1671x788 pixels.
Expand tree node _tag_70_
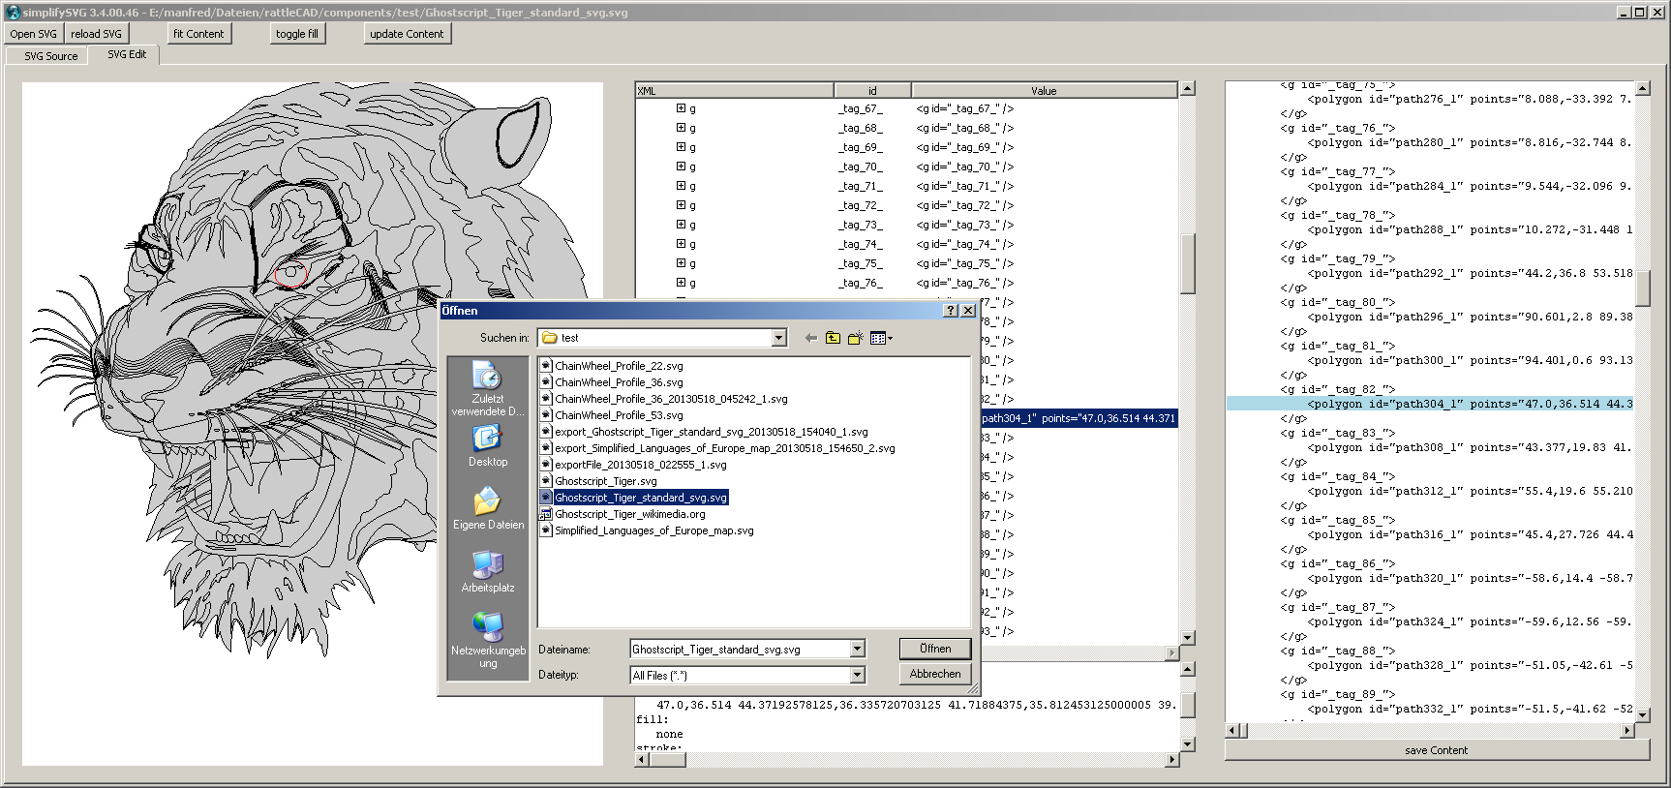click(x=681, y=167)
